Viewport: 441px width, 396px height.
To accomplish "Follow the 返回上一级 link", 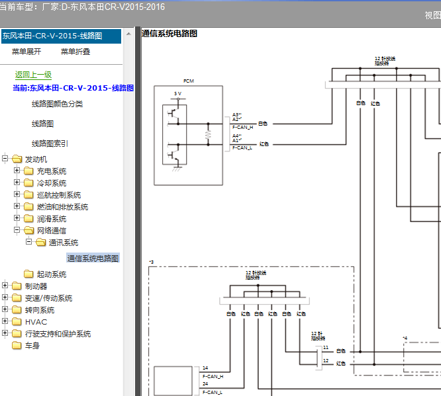I will coord(33,75).
